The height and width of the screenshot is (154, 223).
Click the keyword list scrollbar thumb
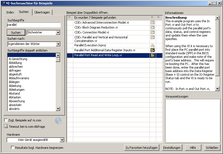click(x=58, y=60)
